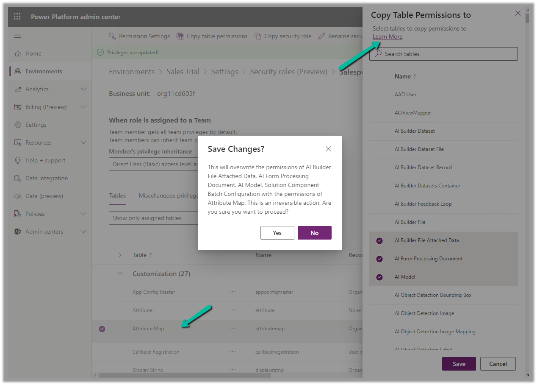Expand the Admin centers chevron
The image size is (537, 385).
click(83, 232)
